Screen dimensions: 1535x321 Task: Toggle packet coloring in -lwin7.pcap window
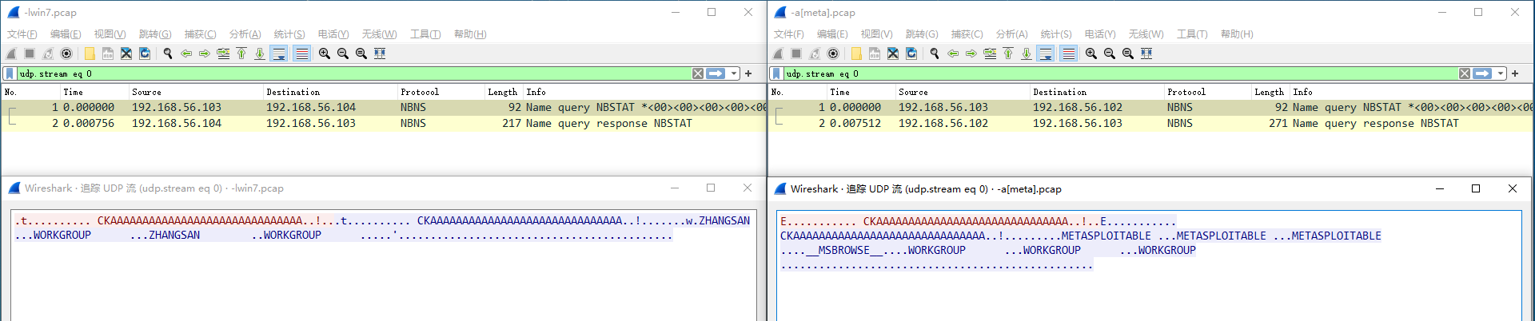[301, 53]
